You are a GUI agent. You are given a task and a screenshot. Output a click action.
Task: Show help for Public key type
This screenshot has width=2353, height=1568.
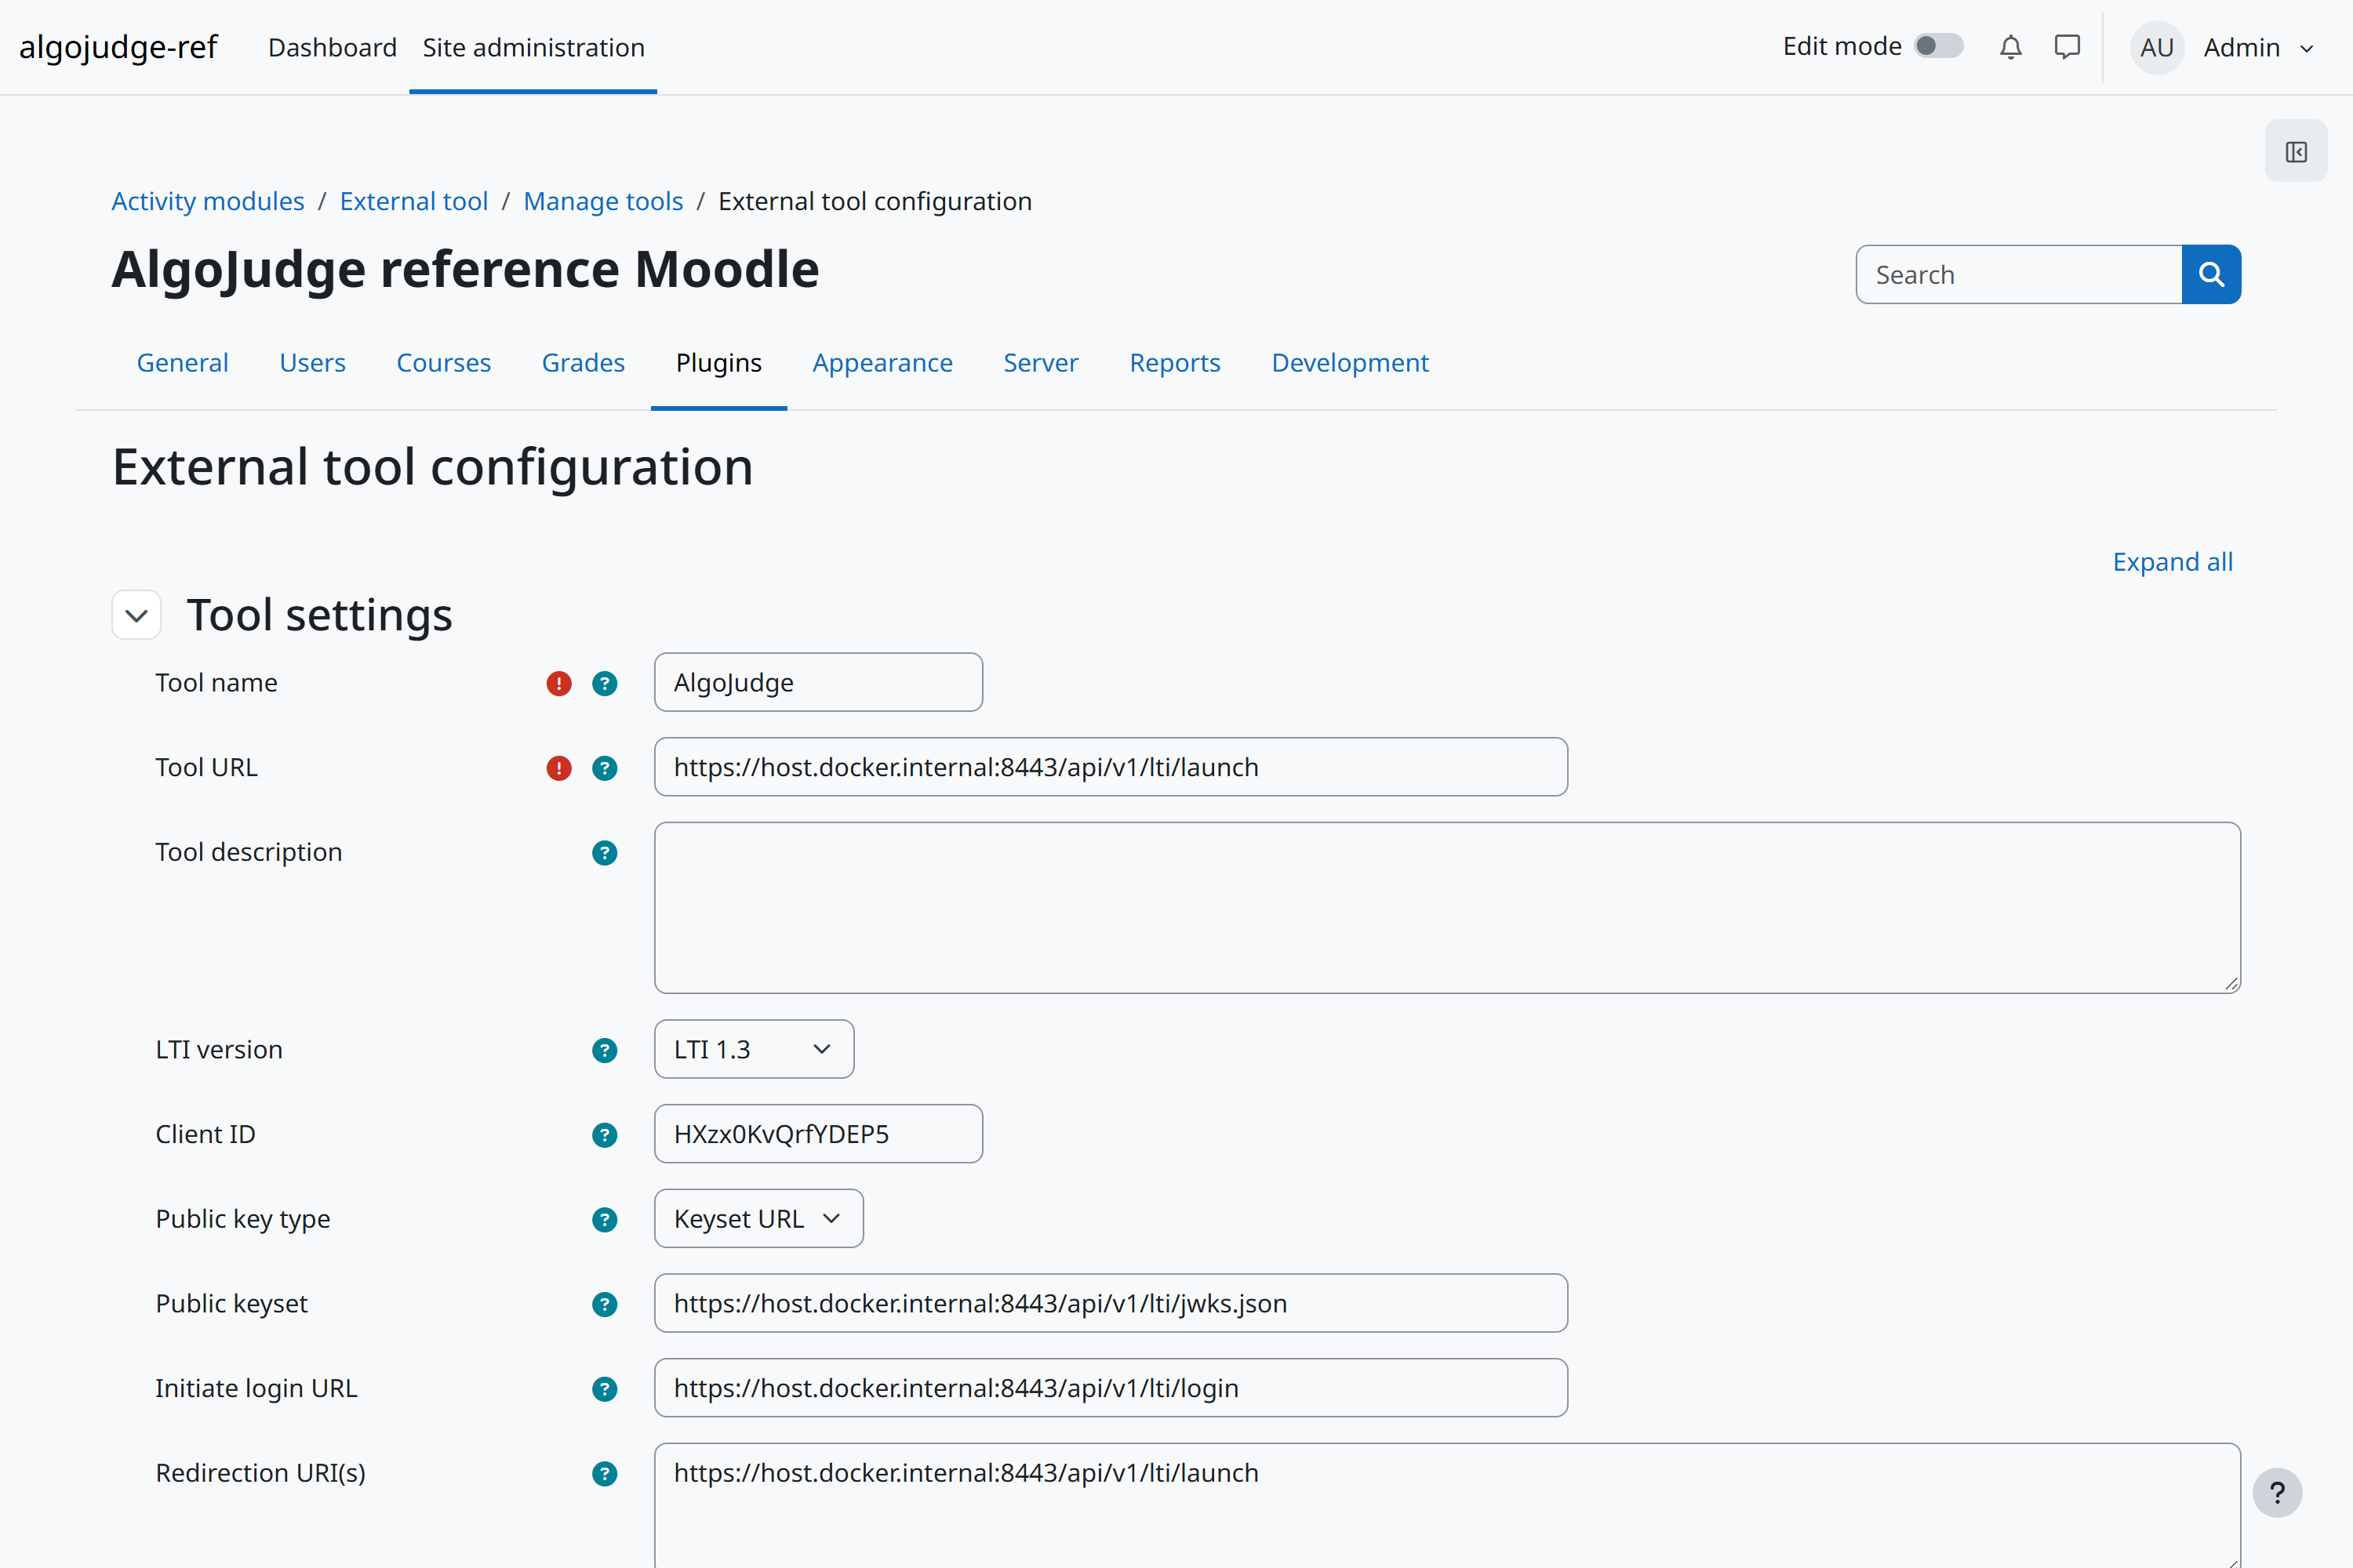[604, 1220]
